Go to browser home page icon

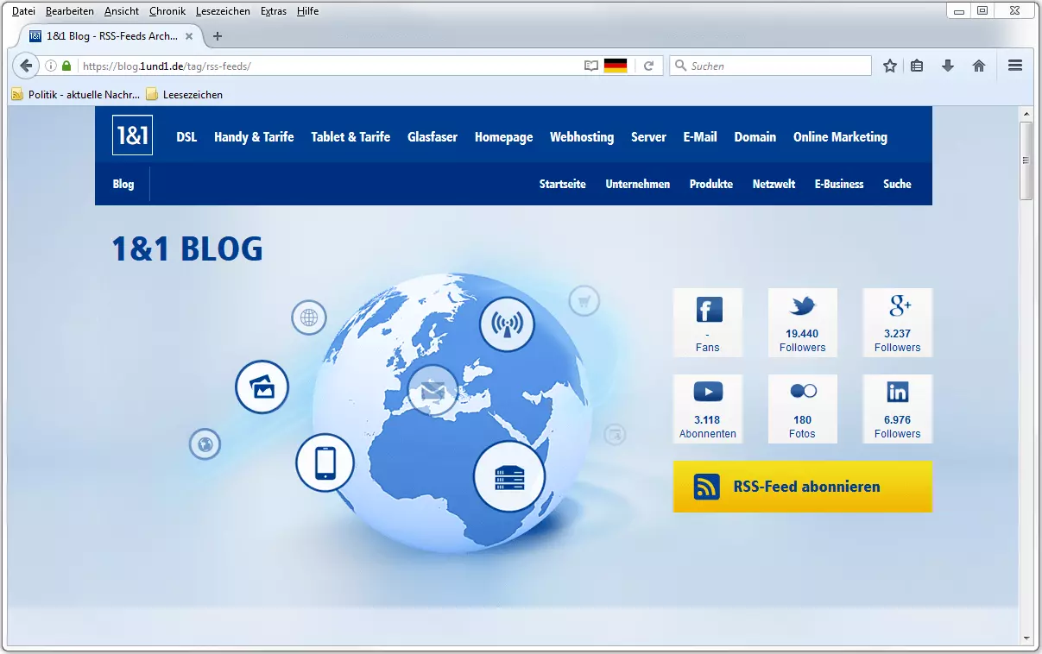tap(979, 66)
